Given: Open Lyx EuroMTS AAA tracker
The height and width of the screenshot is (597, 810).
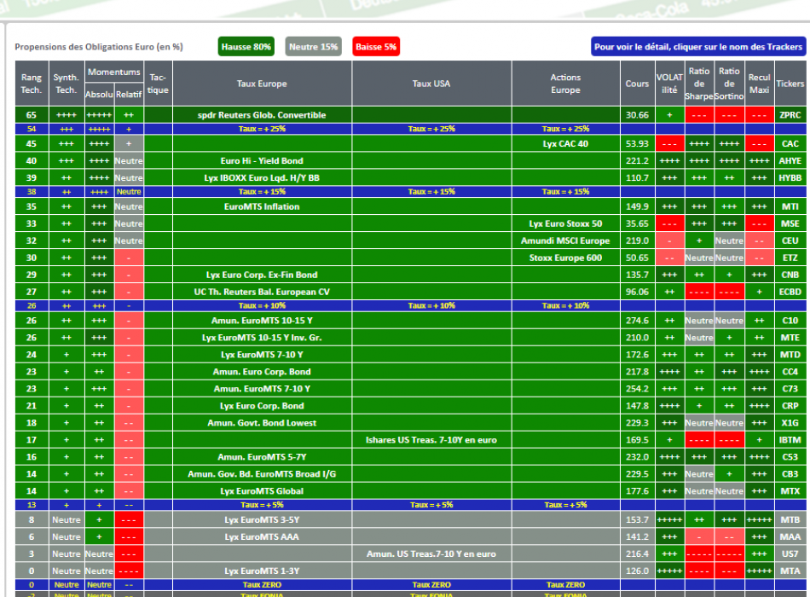Looking at the screenshot, I should 262,537.
